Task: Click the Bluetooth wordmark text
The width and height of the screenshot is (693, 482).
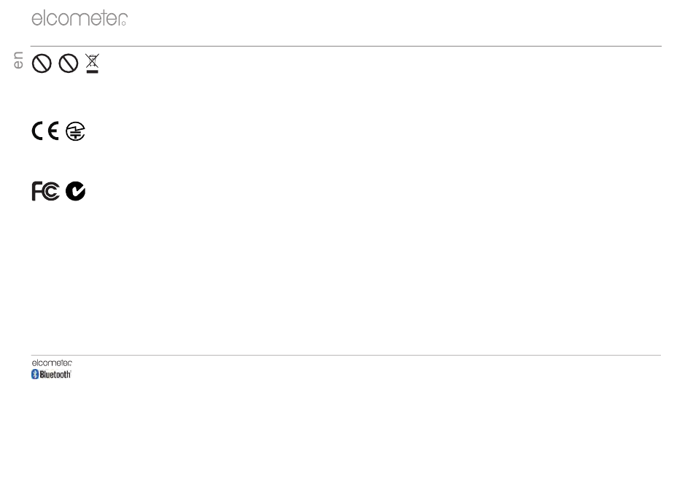Action: pos(55,374)
